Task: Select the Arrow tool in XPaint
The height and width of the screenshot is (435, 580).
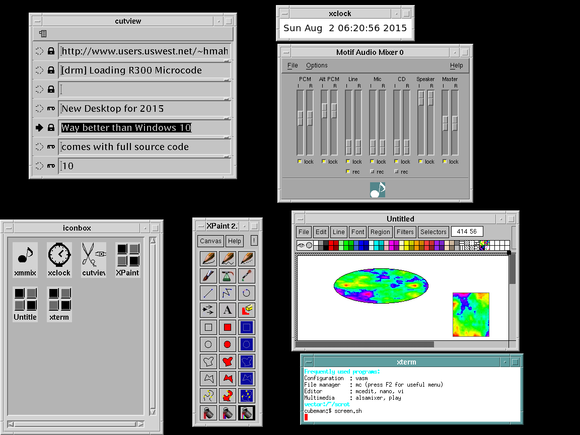Action: pos(208,310)
